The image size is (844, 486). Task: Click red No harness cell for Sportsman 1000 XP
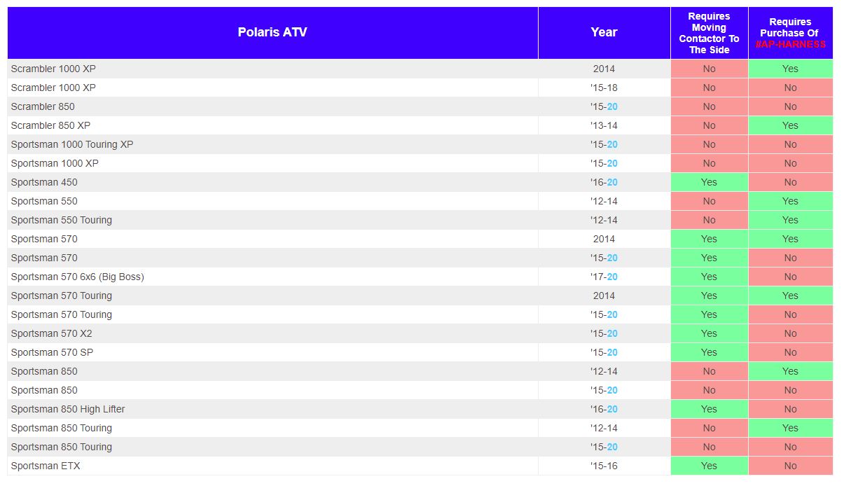(790, 163)
